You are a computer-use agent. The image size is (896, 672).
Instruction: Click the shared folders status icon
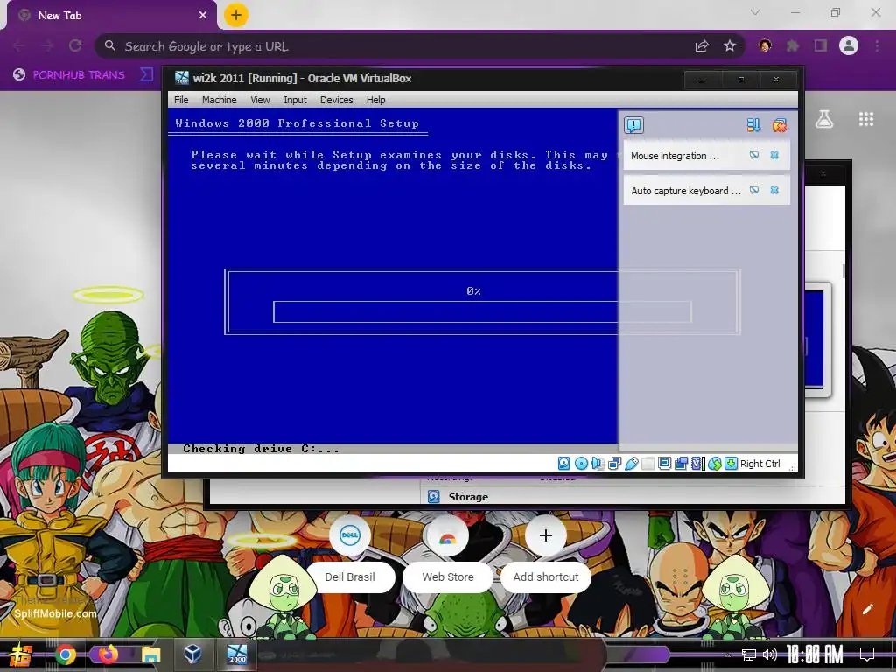[x=647, y=464]
